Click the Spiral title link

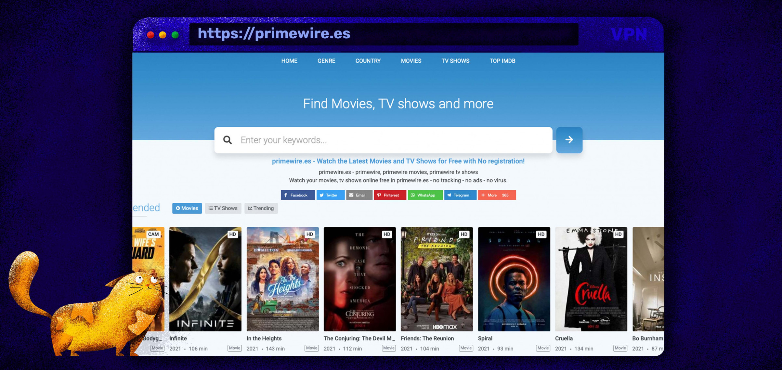tap(485, 338)
